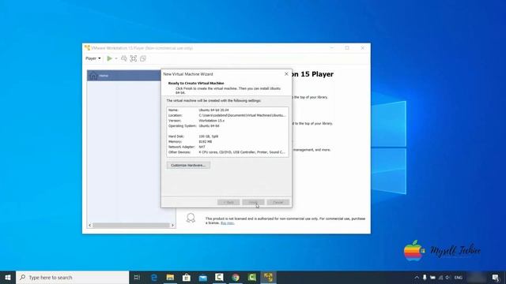Click the Location path value in settings list
Screen dimensions: 506x284
242,115
